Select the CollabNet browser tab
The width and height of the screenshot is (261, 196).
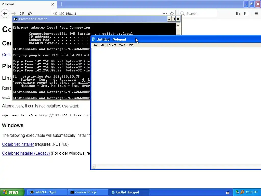tap(28, 4)
